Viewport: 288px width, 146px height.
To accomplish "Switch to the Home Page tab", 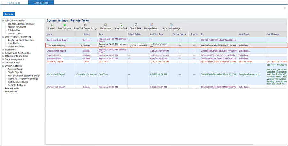I will [x=14, y=3].
